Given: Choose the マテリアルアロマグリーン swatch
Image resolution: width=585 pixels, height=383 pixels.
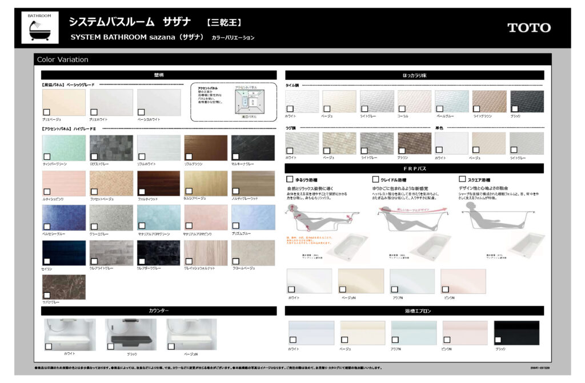Looking at the screenshot, I should (x=159, y=218).
